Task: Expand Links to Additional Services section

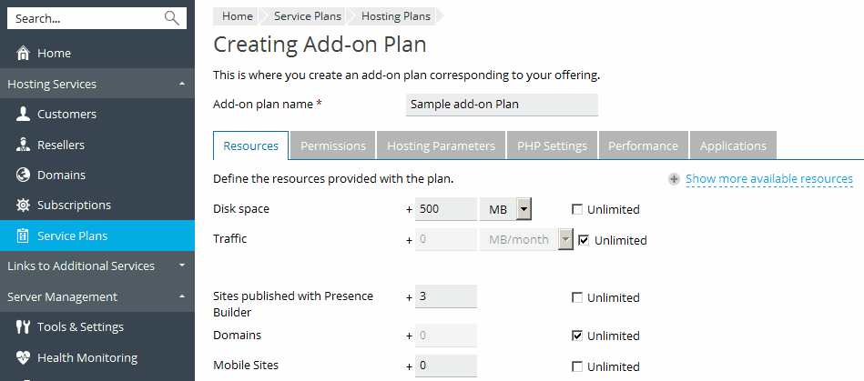Action: [x=182, y=266]
